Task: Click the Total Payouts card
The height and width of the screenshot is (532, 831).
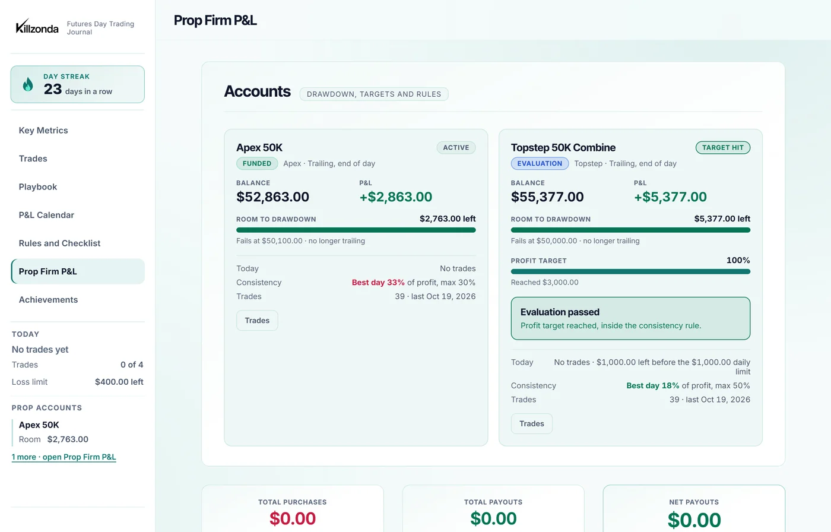Action: 493,509
